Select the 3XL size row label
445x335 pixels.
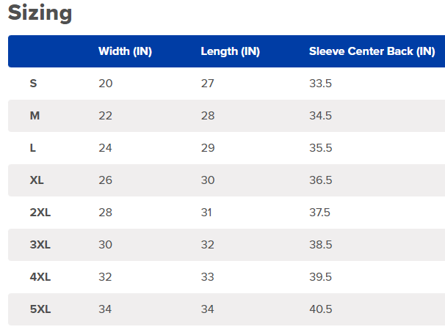pos(40,245)
